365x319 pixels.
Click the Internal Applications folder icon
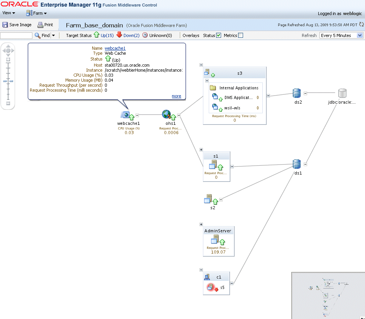pyautogui.click(x=213, y=88)
